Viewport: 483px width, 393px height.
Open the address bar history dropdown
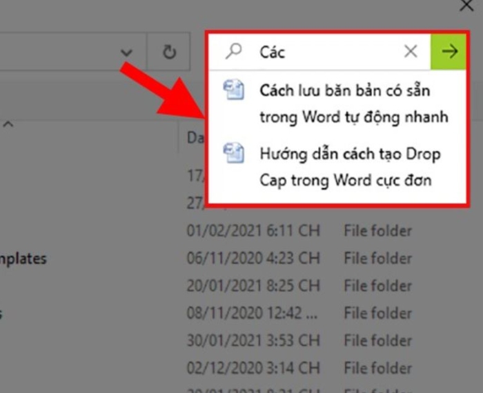coord(126,52)
